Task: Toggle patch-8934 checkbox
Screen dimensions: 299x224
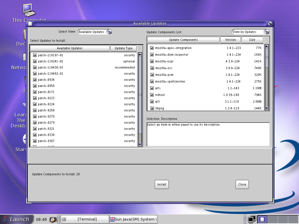Action: [x=35, y=80]
